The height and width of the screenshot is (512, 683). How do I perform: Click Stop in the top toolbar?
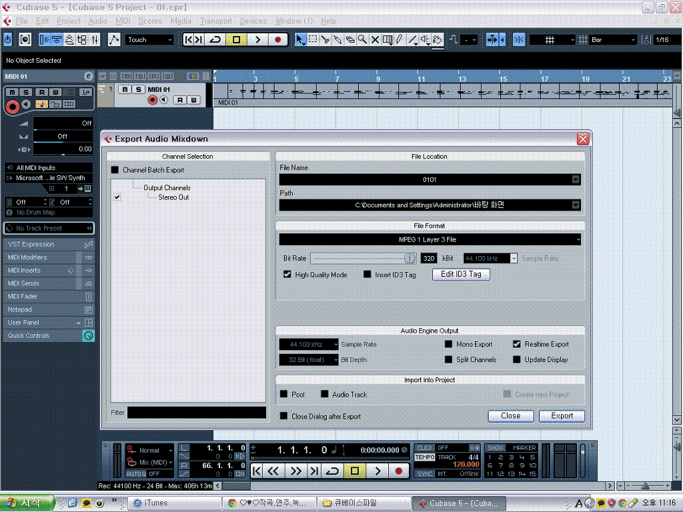237,39
